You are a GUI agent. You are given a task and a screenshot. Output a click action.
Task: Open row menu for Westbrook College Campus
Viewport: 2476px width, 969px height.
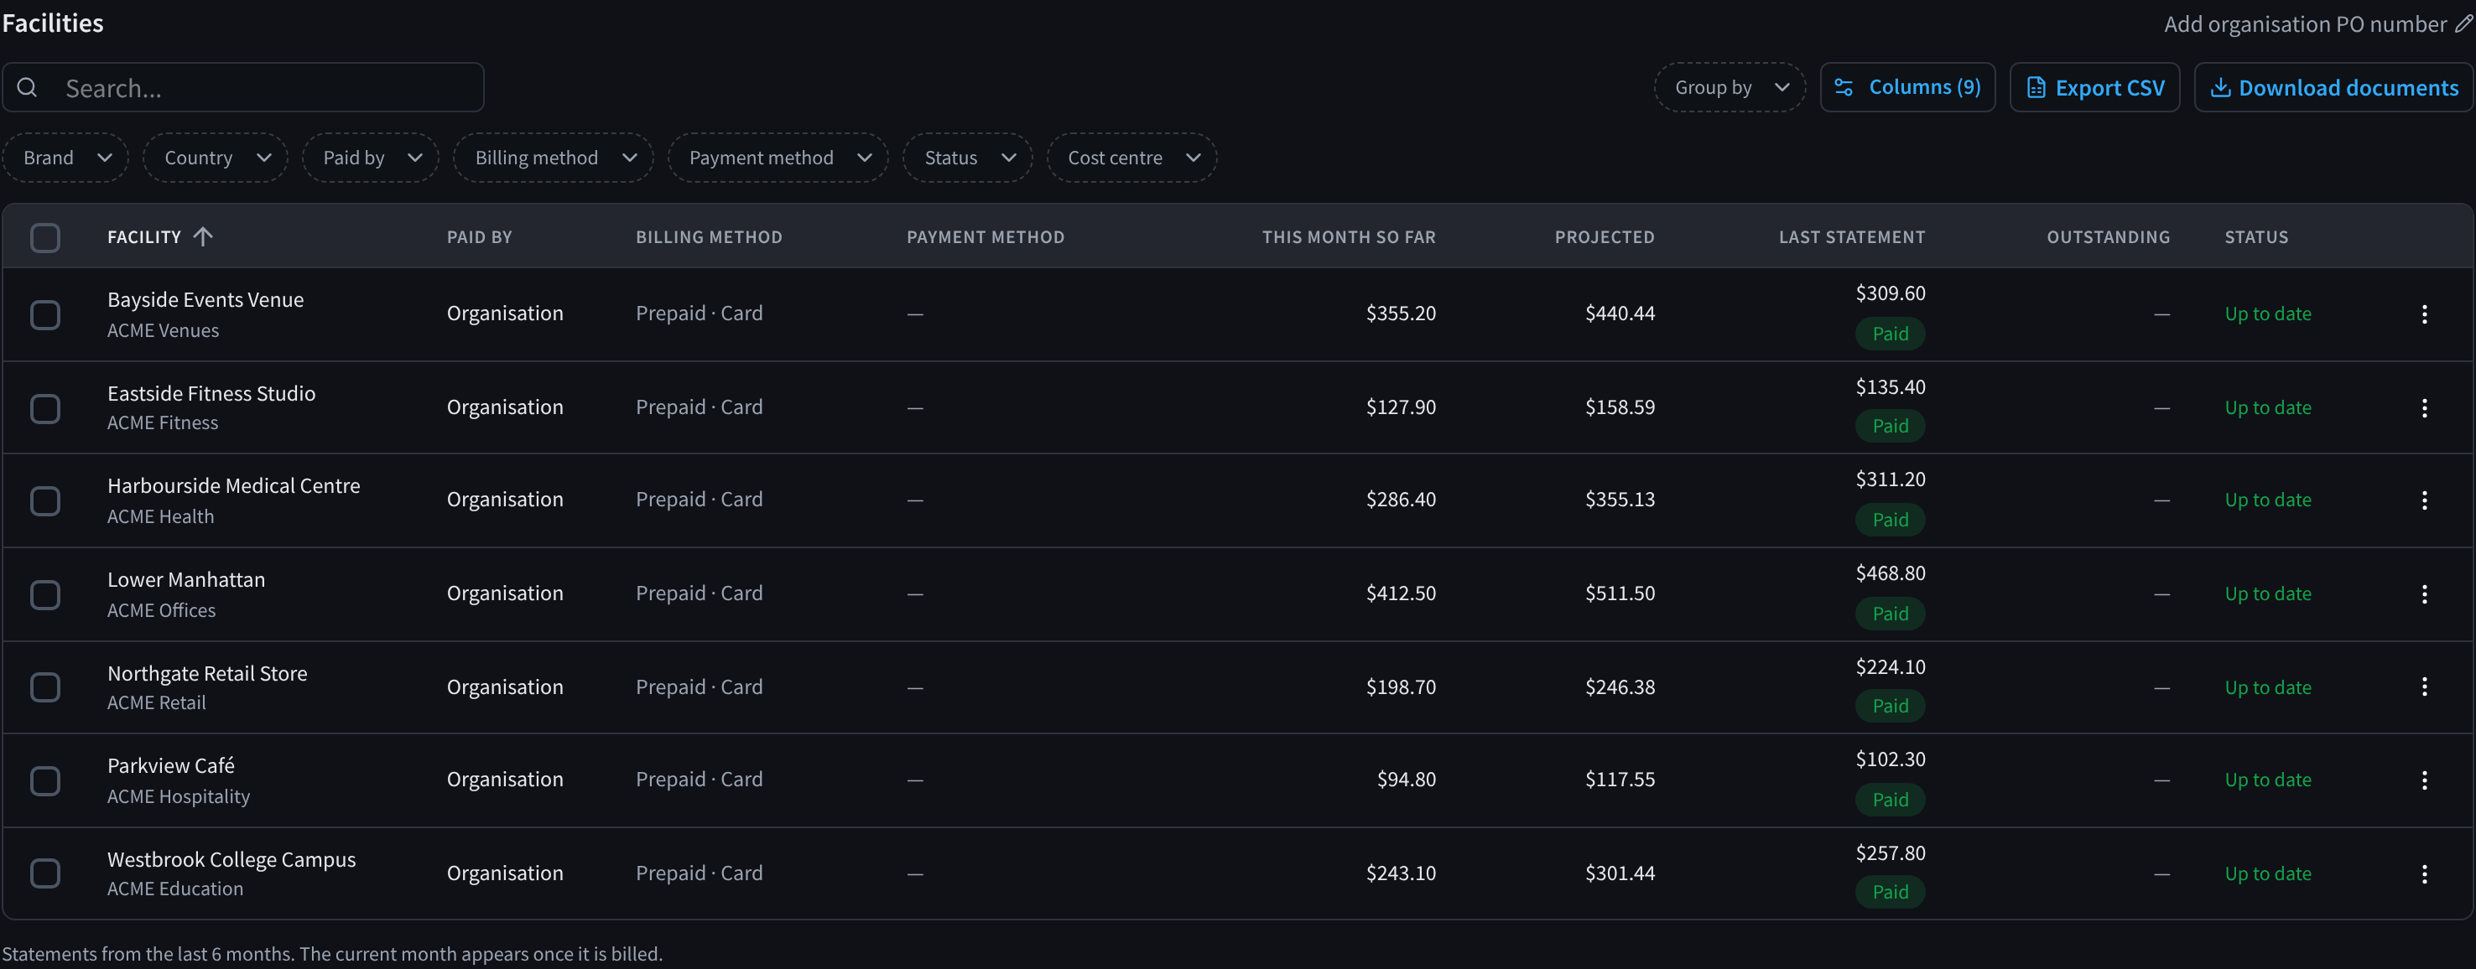[x=2424, y=874]
